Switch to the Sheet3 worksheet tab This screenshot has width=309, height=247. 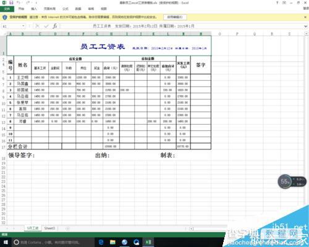49,228
